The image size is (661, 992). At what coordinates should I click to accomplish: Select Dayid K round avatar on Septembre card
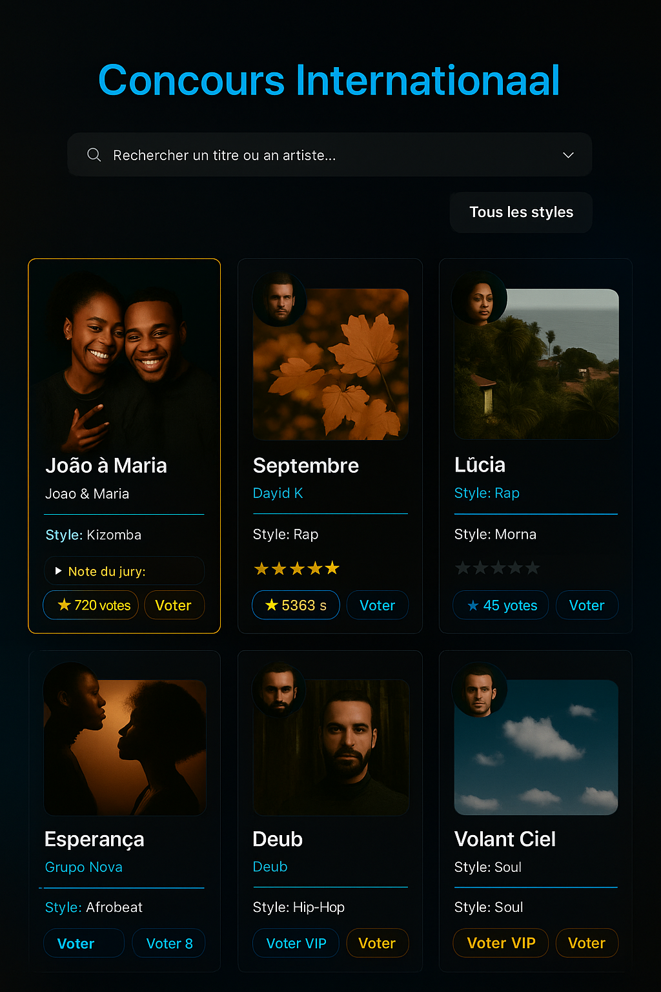(280, 299)
